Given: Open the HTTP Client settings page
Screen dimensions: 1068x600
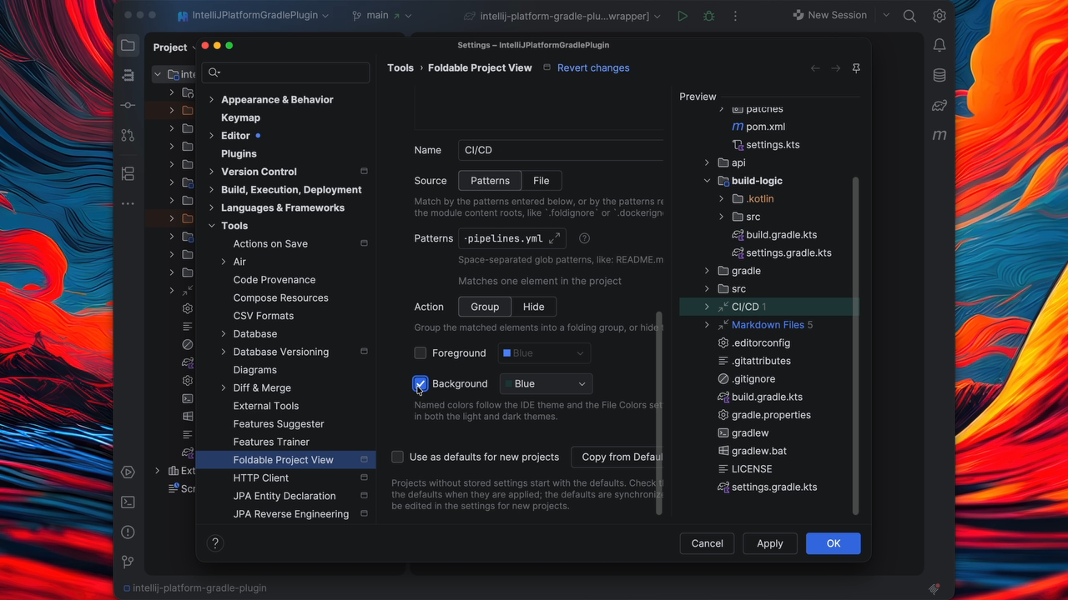Looking at the screenshot, I should tap(261, 477).
